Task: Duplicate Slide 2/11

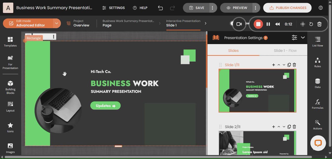Action: pos(289,127)
